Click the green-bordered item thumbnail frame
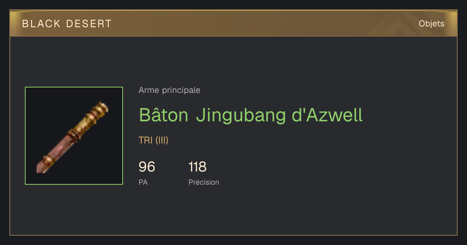The image size is (467, 245). (x=74, y=136)
